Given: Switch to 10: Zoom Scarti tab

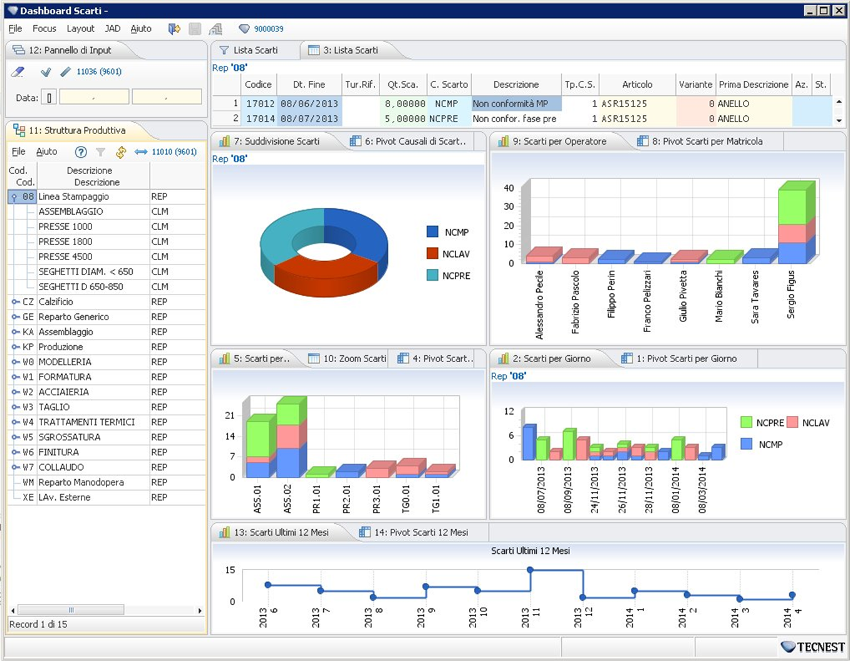Looking at the screenshot, I should pos(348,359).
